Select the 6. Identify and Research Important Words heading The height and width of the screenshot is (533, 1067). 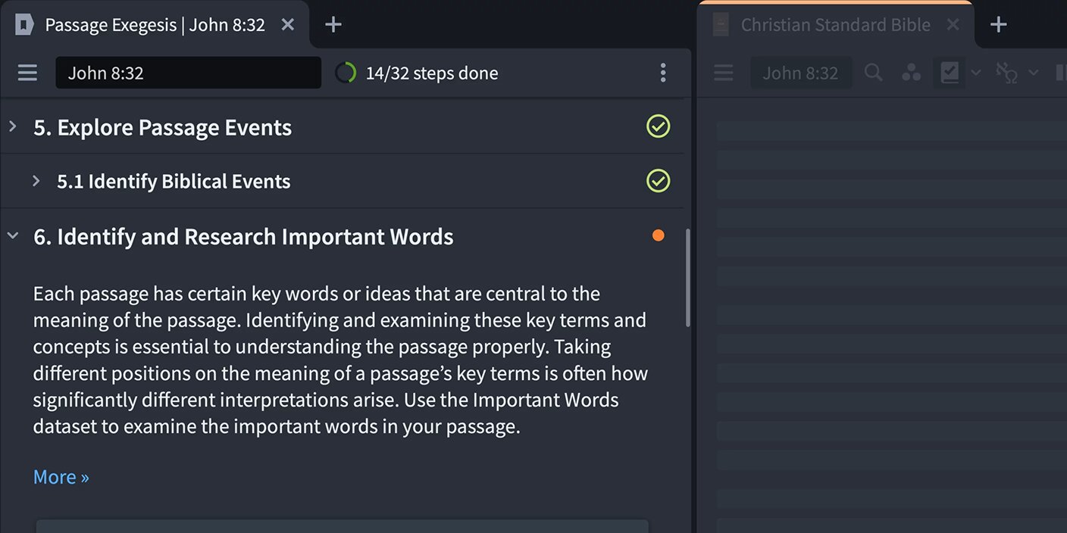(x=243, y=236)
